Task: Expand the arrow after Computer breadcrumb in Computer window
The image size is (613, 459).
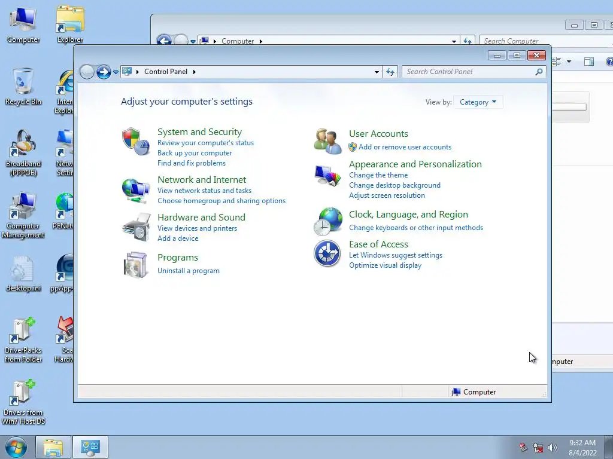Action: point(261,41)
